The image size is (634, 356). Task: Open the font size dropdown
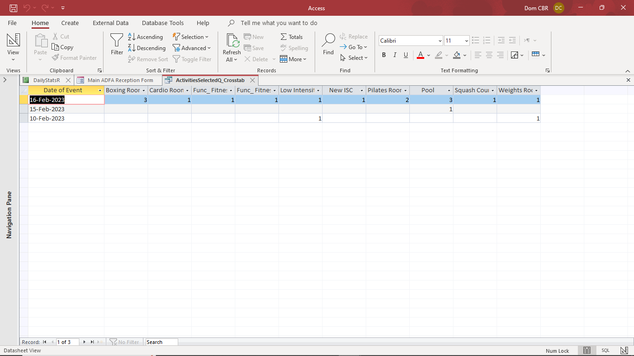(466, 41)
